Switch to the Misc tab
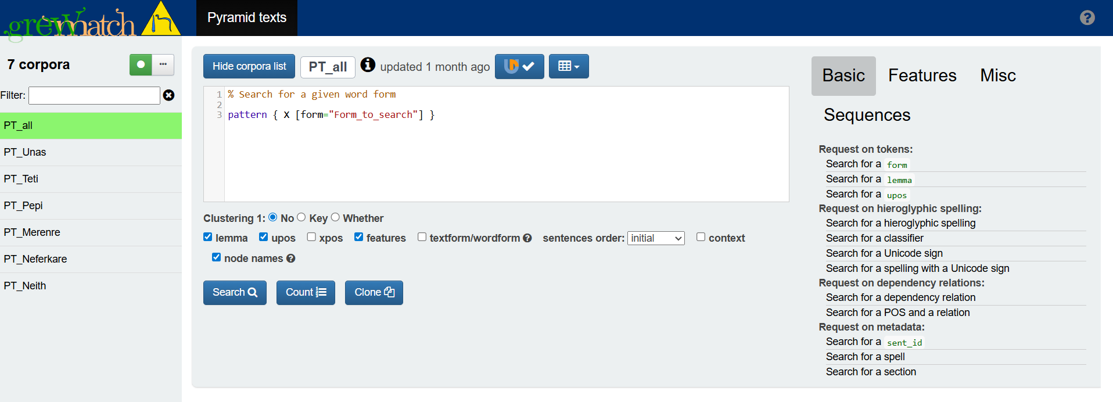The height and width of the screenshot is (402, 1113). pos(997,76)
